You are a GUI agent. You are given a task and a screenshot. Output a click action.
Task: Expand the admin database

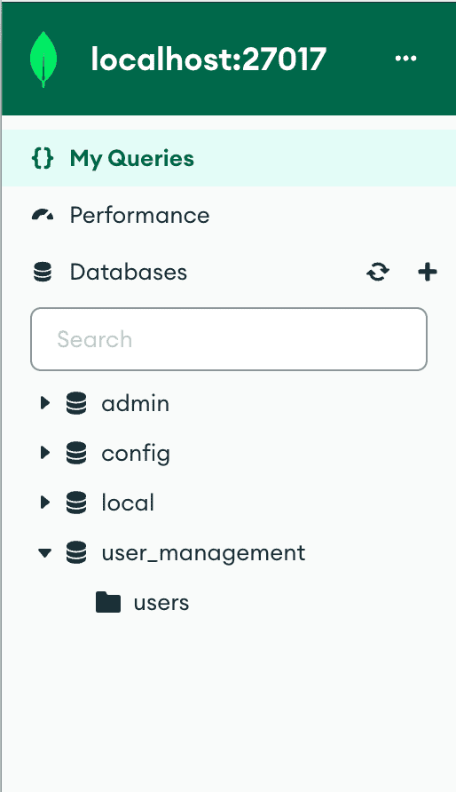coord(45,403)
